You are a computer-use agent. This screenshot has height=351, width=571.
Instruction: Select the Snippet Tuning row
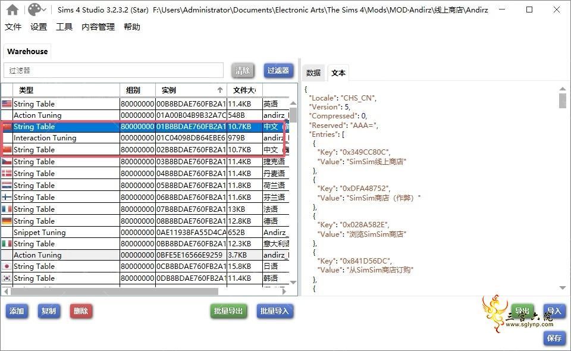click(146, 232)
